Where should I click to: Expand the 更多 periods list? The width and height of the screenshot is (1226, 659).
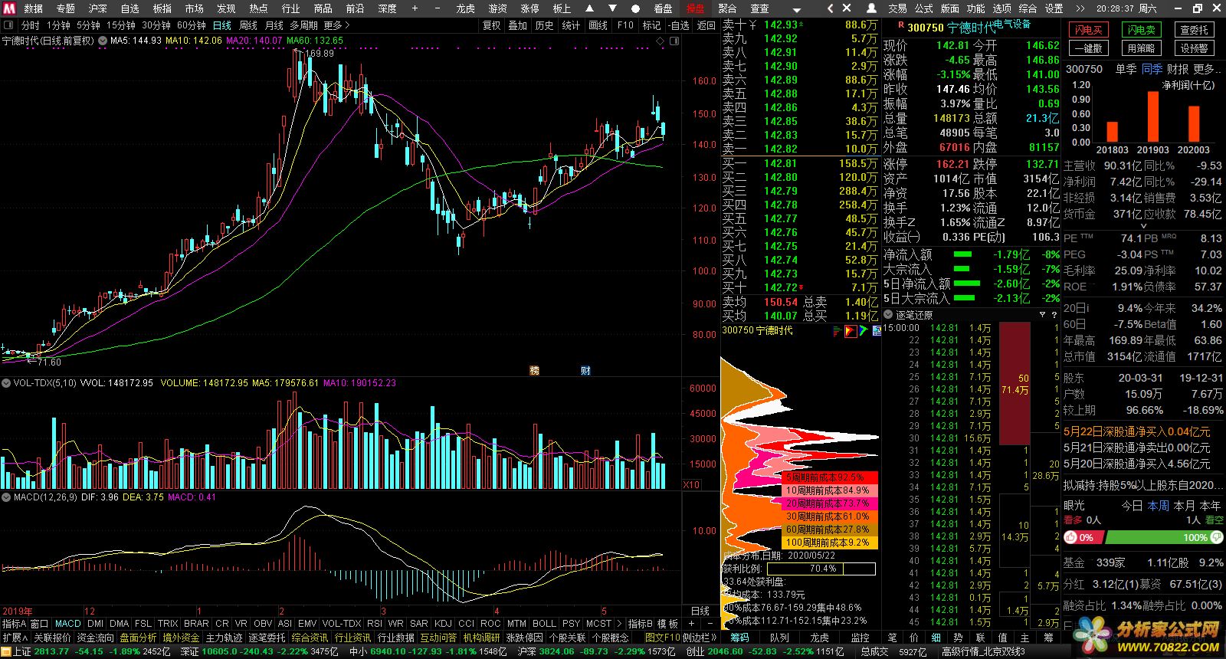click(337, 25)
